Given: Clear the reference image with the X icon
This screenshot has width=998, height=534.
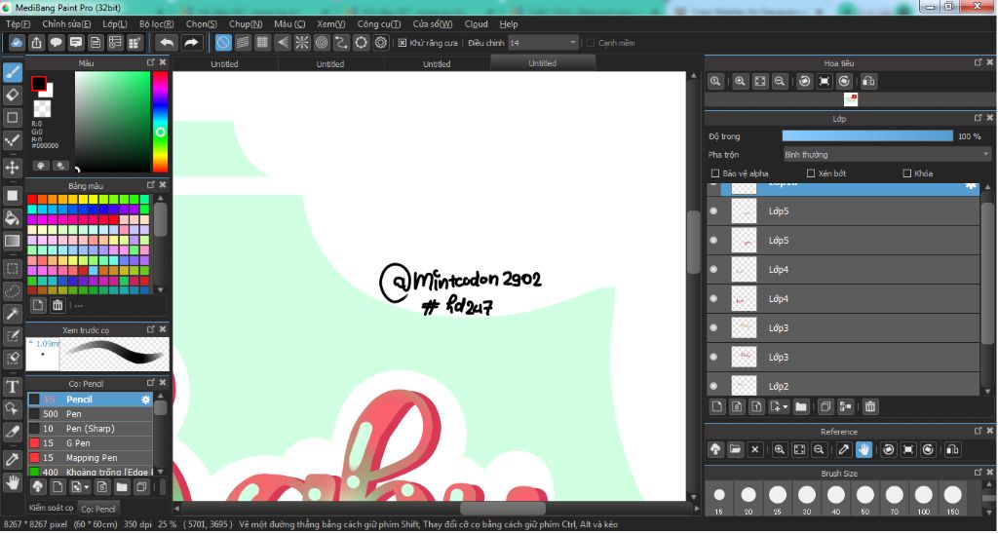Looking at the screenshot, I should click(755, 449).
